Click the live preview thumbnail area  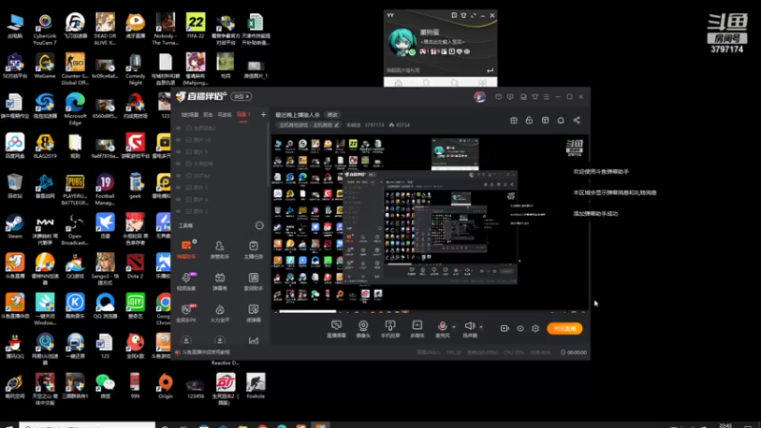point(430,223)
